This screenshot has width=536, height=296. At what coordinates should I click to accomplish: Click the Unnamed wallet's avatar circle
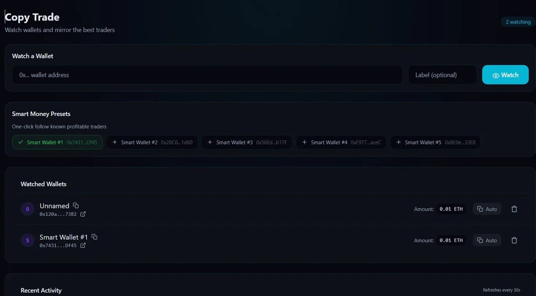coord(27,209)
